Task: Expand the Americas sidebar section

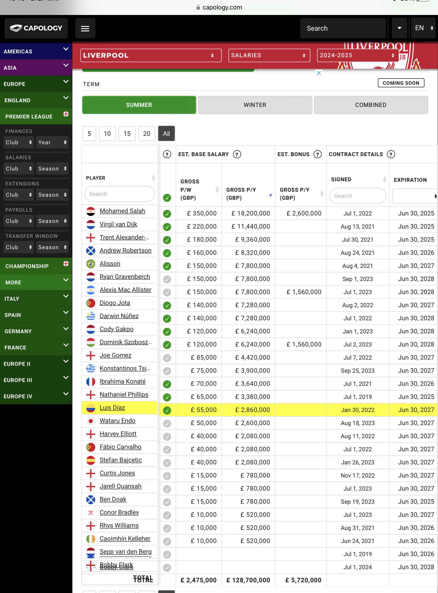Action: (x=36, y=51)
